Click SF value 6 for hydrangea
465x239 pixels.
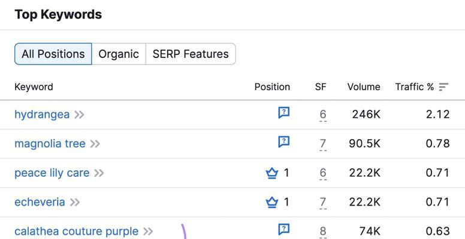[323, 115]
